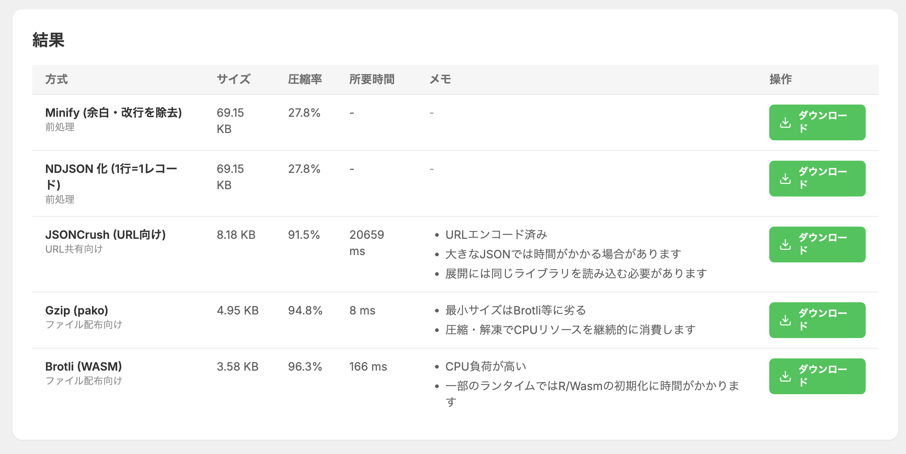Image resolution: width=906 pixels, height=454 pixels.
Task: Click the 所要時間 column header
Action: [x=372, y=79]
